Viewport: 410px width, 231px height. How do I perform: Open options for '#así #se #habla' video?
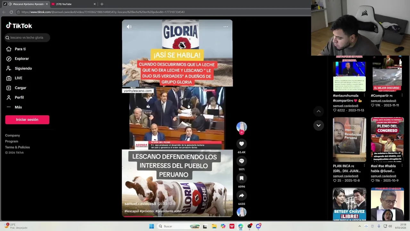click(402, 166)
